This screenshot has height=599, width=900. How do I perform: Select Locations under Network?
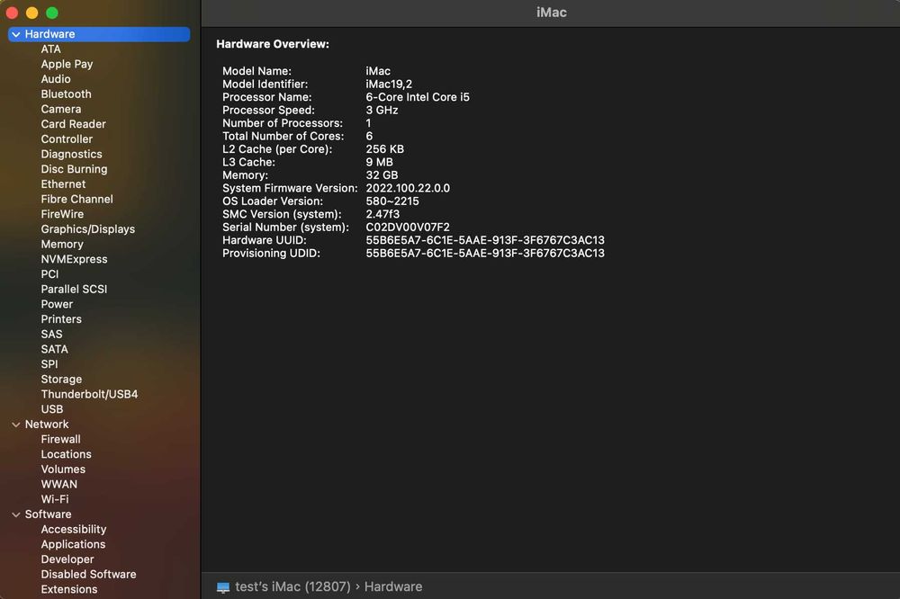[x=66, y=454]
